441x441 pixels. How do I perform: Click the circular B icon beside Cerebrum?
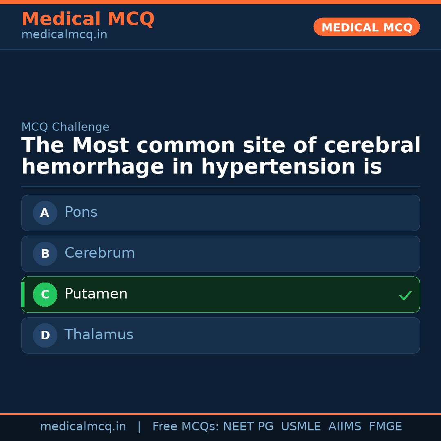tap(45, 254)
